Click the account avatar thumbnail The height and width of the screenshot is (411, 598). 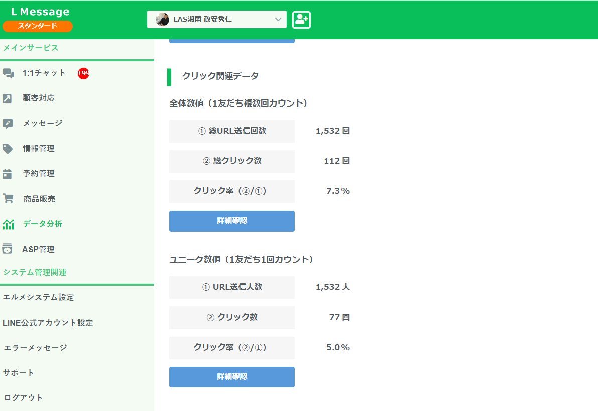click(x=163, y=19)
